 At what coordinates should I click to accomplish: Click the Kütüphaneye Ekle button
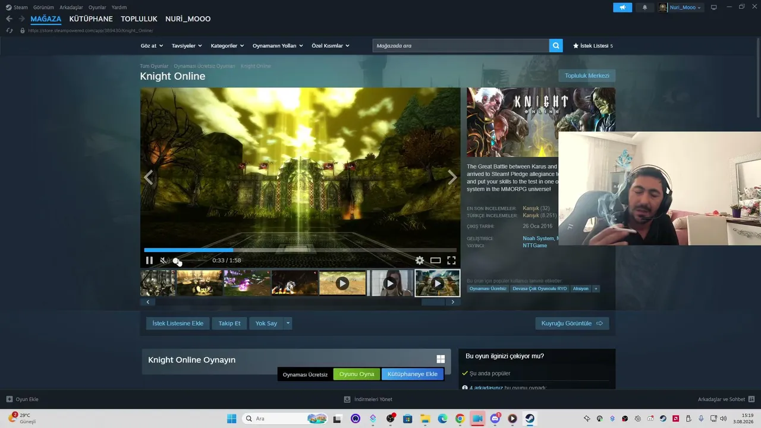coord(413,374)
